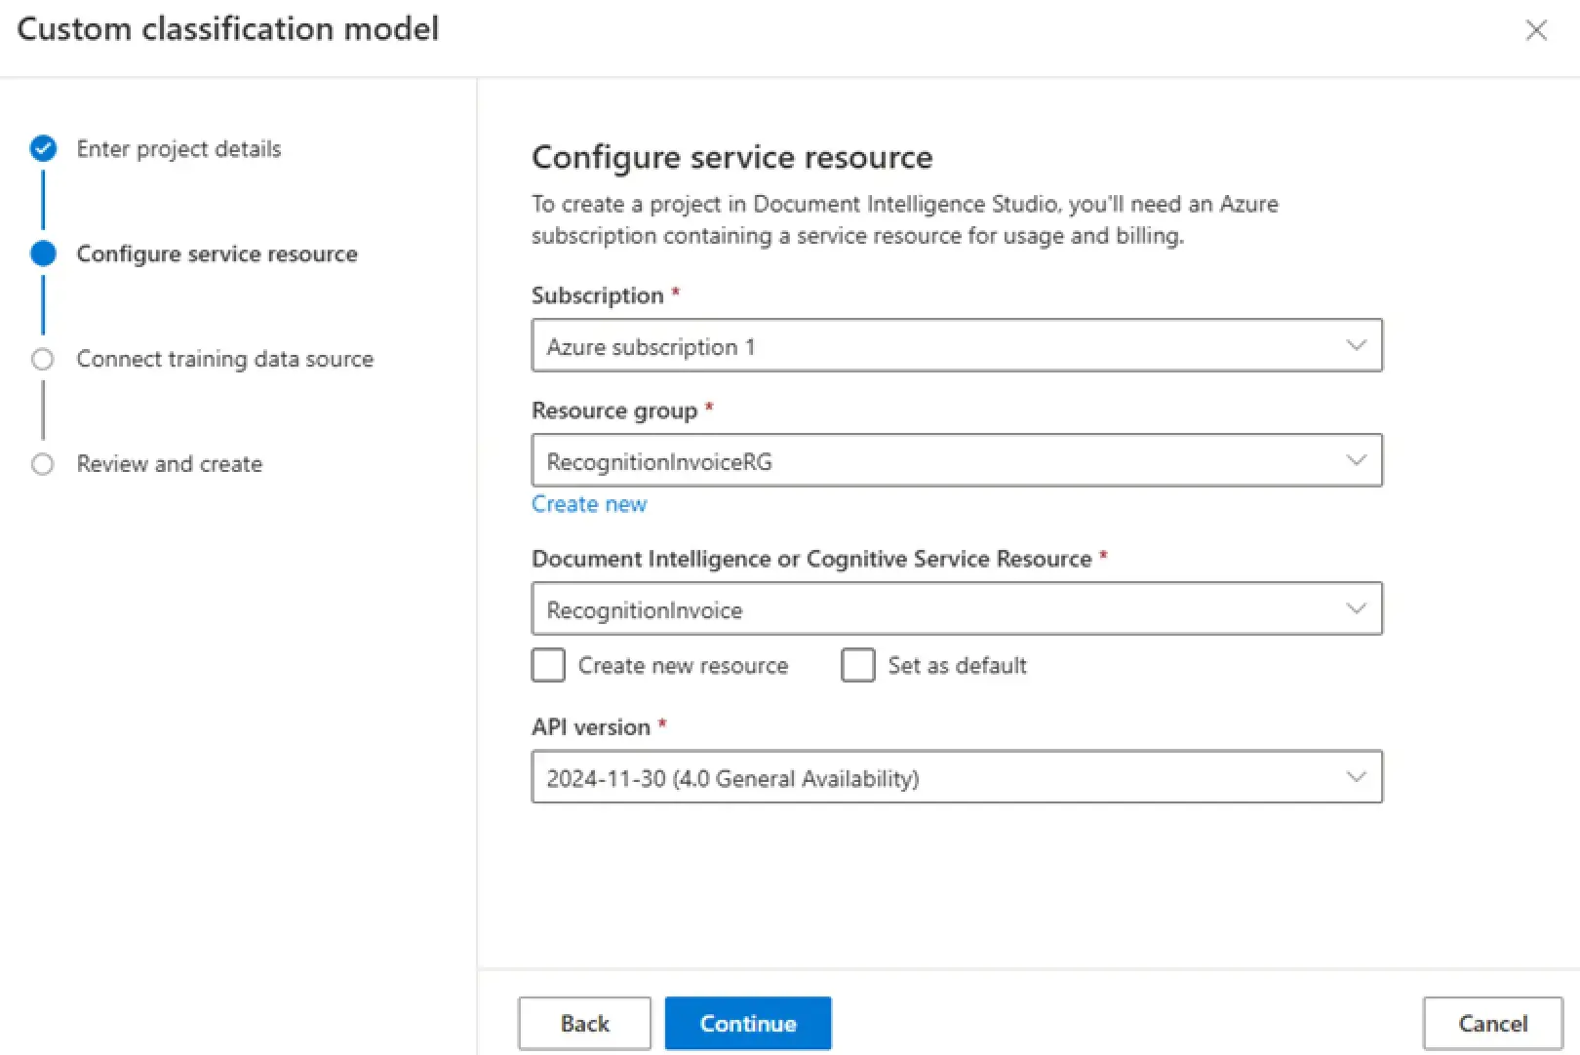Enable the Set as default checkbox
The height and width of the screenshot is (1055, 1580).
(x=858, y=665)
